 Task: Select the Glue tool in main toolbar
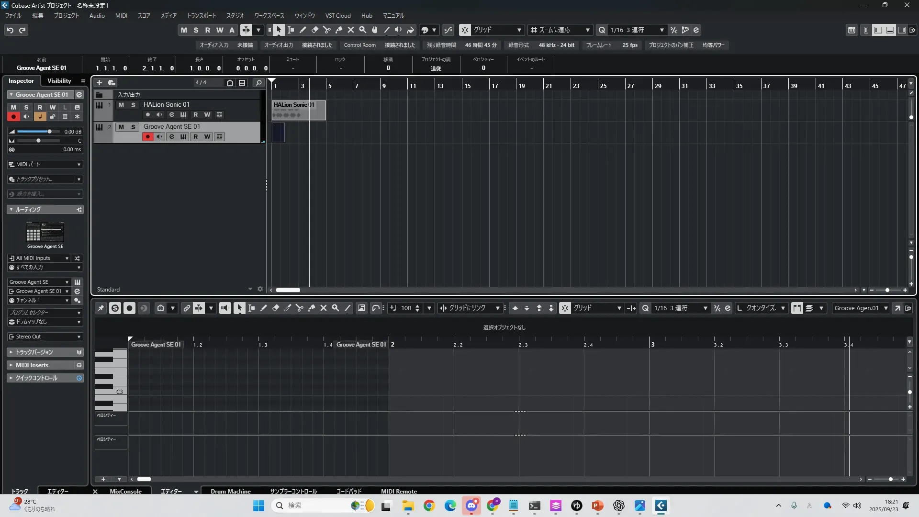339,30
